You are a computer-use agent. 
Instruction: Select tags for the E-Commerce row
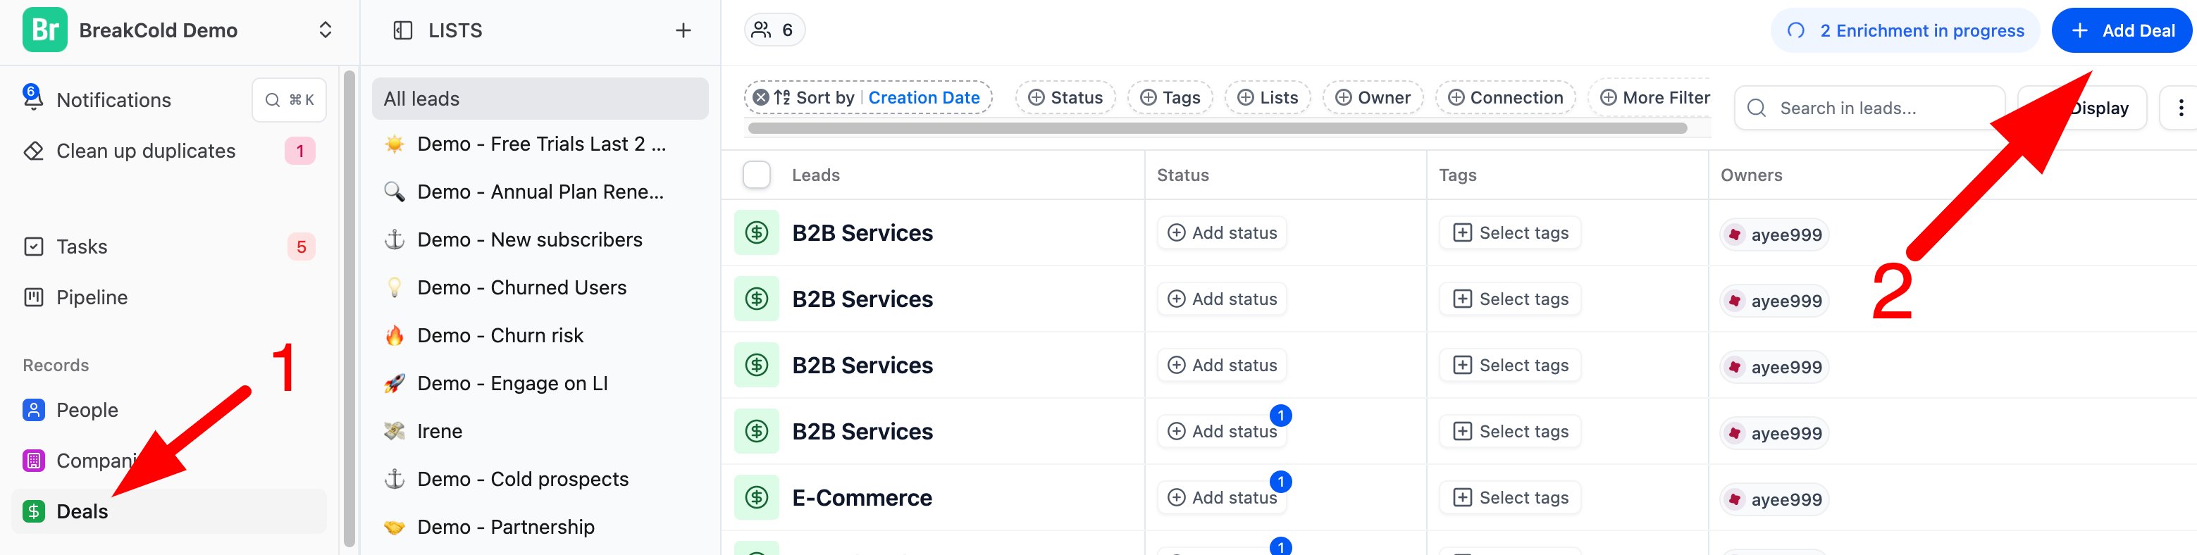click(1509, 498)
